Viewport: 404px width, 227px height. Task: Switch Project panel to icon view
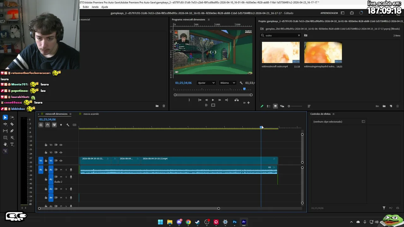pos(275,106)
